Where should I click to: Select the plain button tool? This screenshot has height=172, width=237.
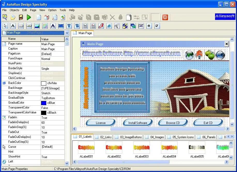tap(21, 26)
